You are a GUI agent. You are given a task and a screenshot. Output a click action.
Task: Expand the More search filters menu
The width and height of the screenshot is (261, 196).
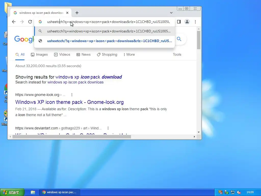pyautogui.click(x=129, y=55)
